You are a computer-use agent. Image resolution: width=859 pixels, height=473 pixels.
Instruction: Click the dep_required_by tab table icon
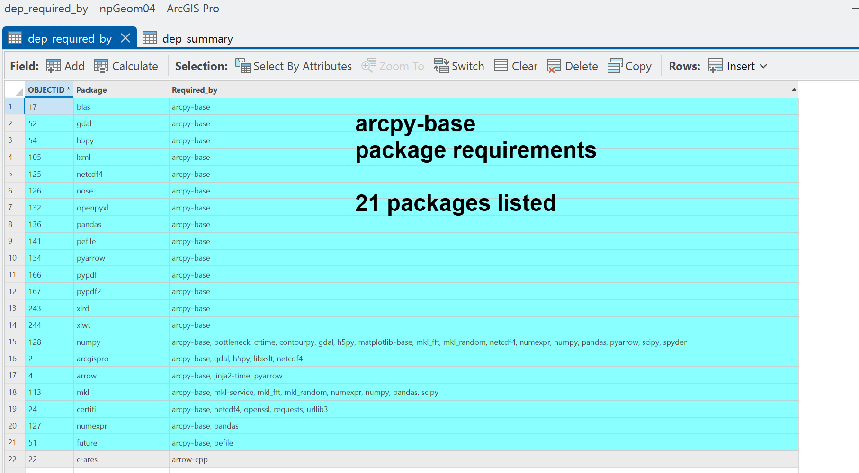(x=15, y=38)
